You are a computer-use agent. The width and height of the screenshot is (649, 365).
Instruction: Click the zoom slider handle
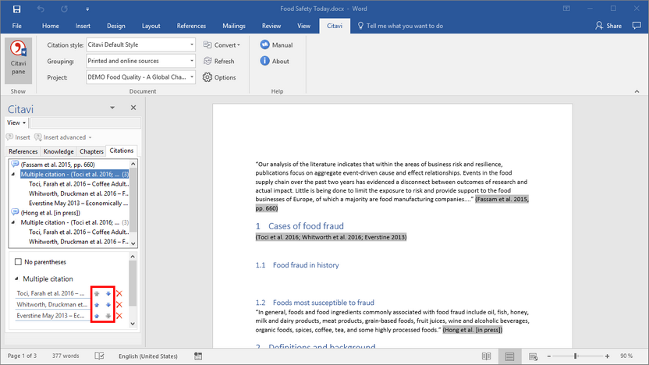point(576,356)
